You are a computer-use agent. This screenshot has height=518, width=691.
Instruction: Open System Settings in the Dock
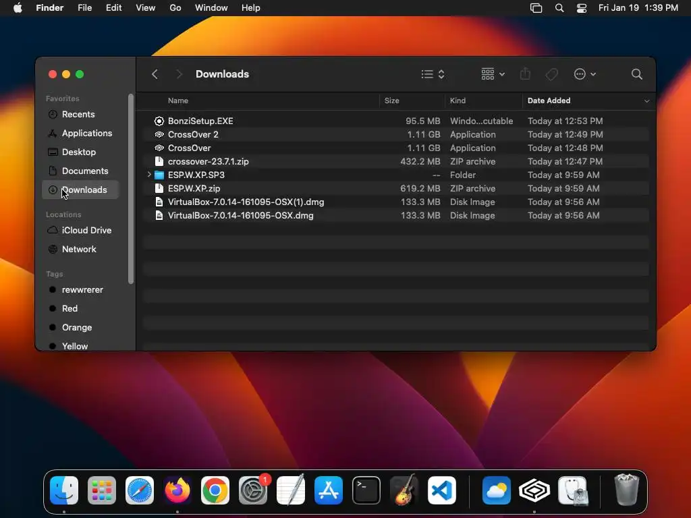coord(253,490)
